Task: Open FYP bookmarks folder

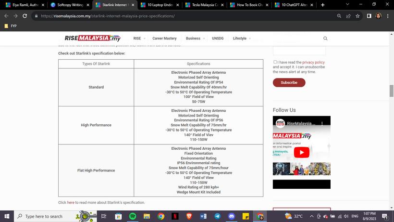Action: tap(11, 26)
